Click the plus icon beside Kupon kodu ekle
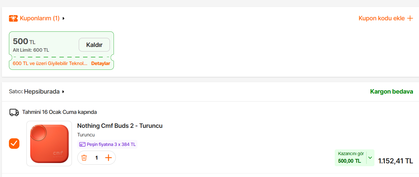Viewport: 419px width, 177px height. (410, 18)
